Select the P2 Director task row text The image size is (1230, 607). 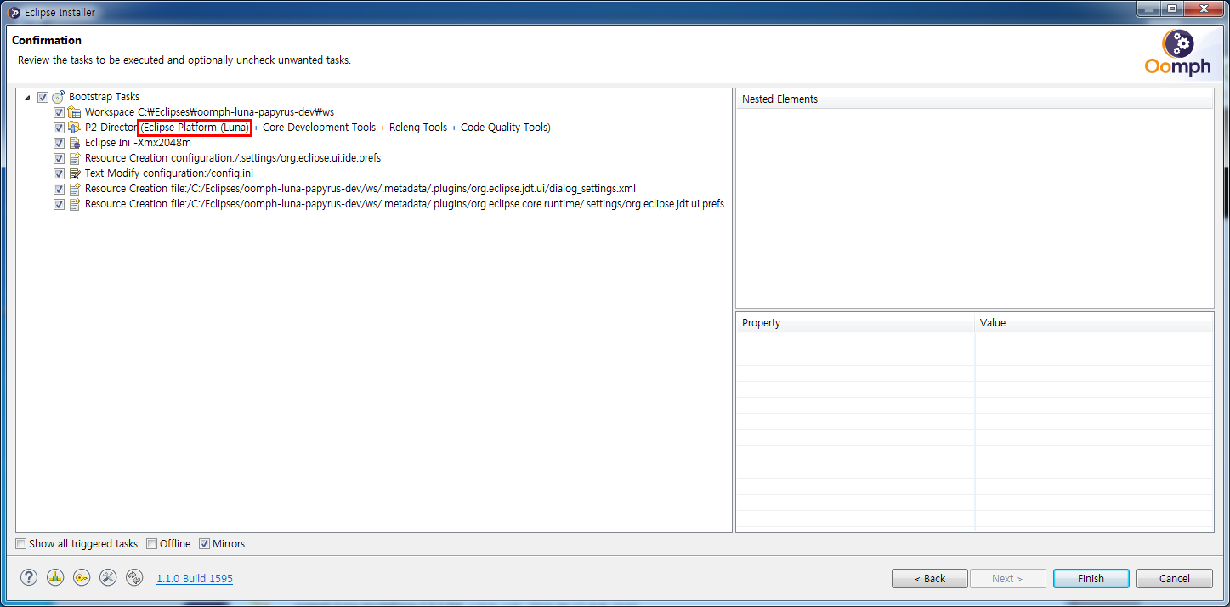click(x=318, y=128)
